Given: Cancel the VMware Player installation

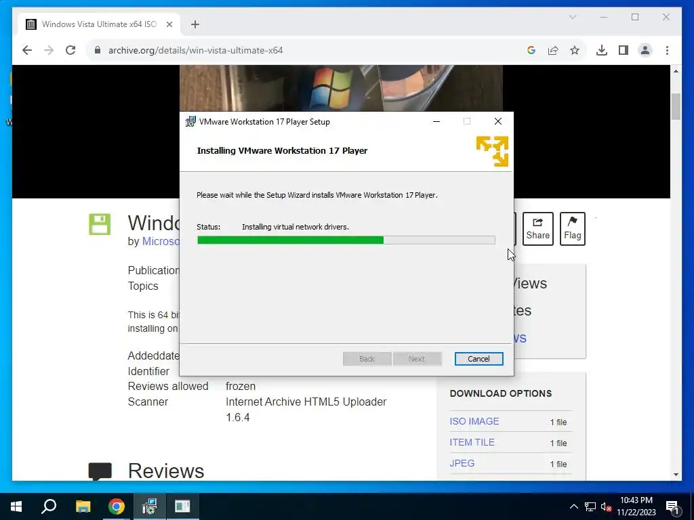Looking at the screenshot, I should click(x=478, y=359).
